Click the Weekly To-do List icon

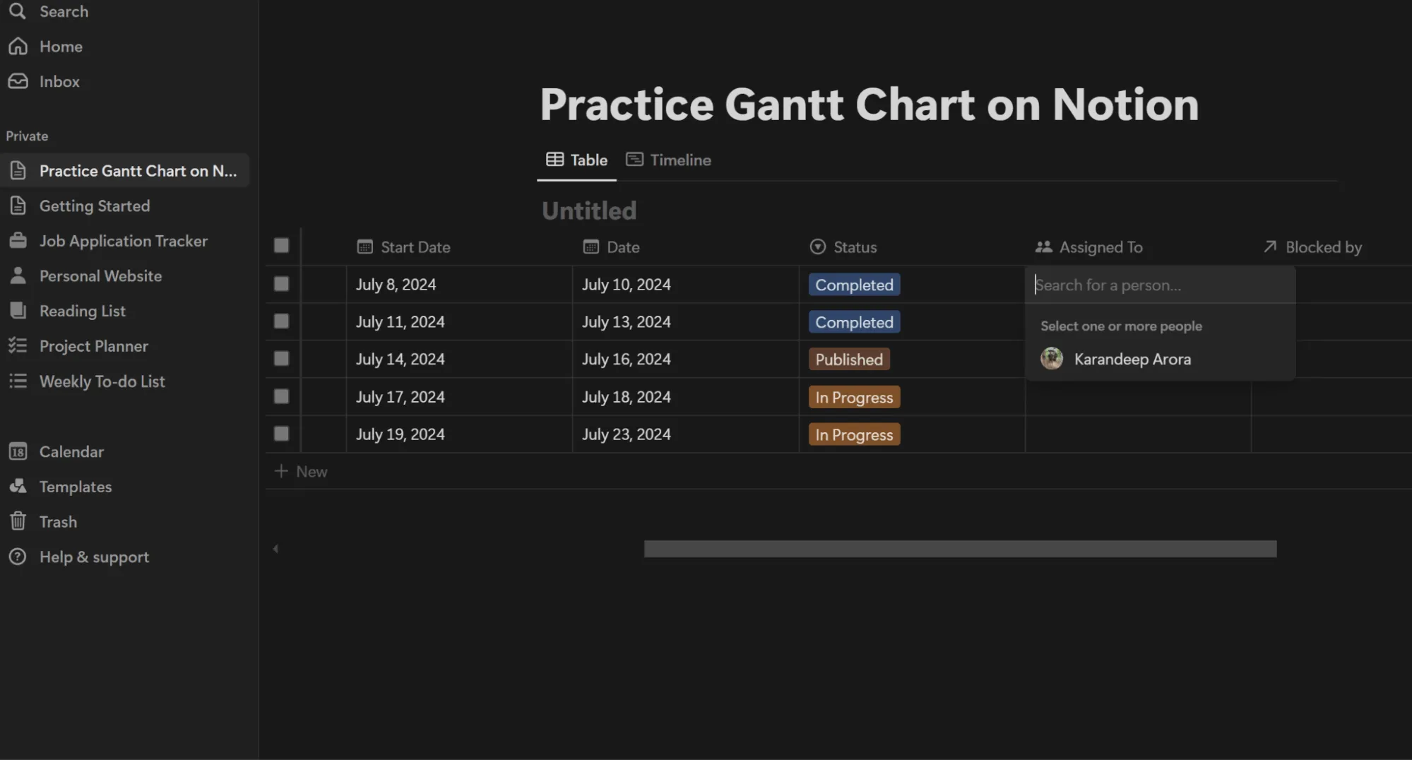[18, 381]
